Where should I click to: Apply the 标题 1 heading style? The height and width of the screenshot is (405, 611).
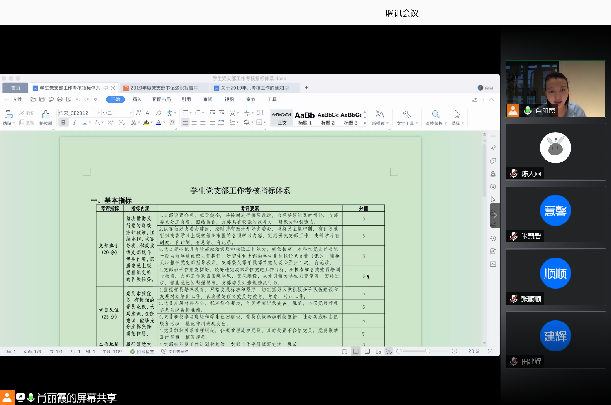[x=305, y=118]
